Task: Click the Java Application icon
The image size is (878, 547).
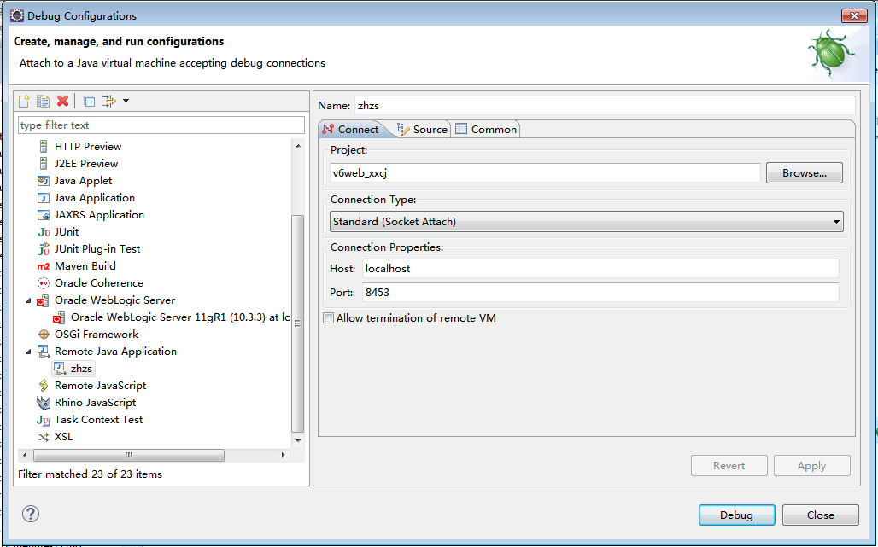Action: (43, 198)
